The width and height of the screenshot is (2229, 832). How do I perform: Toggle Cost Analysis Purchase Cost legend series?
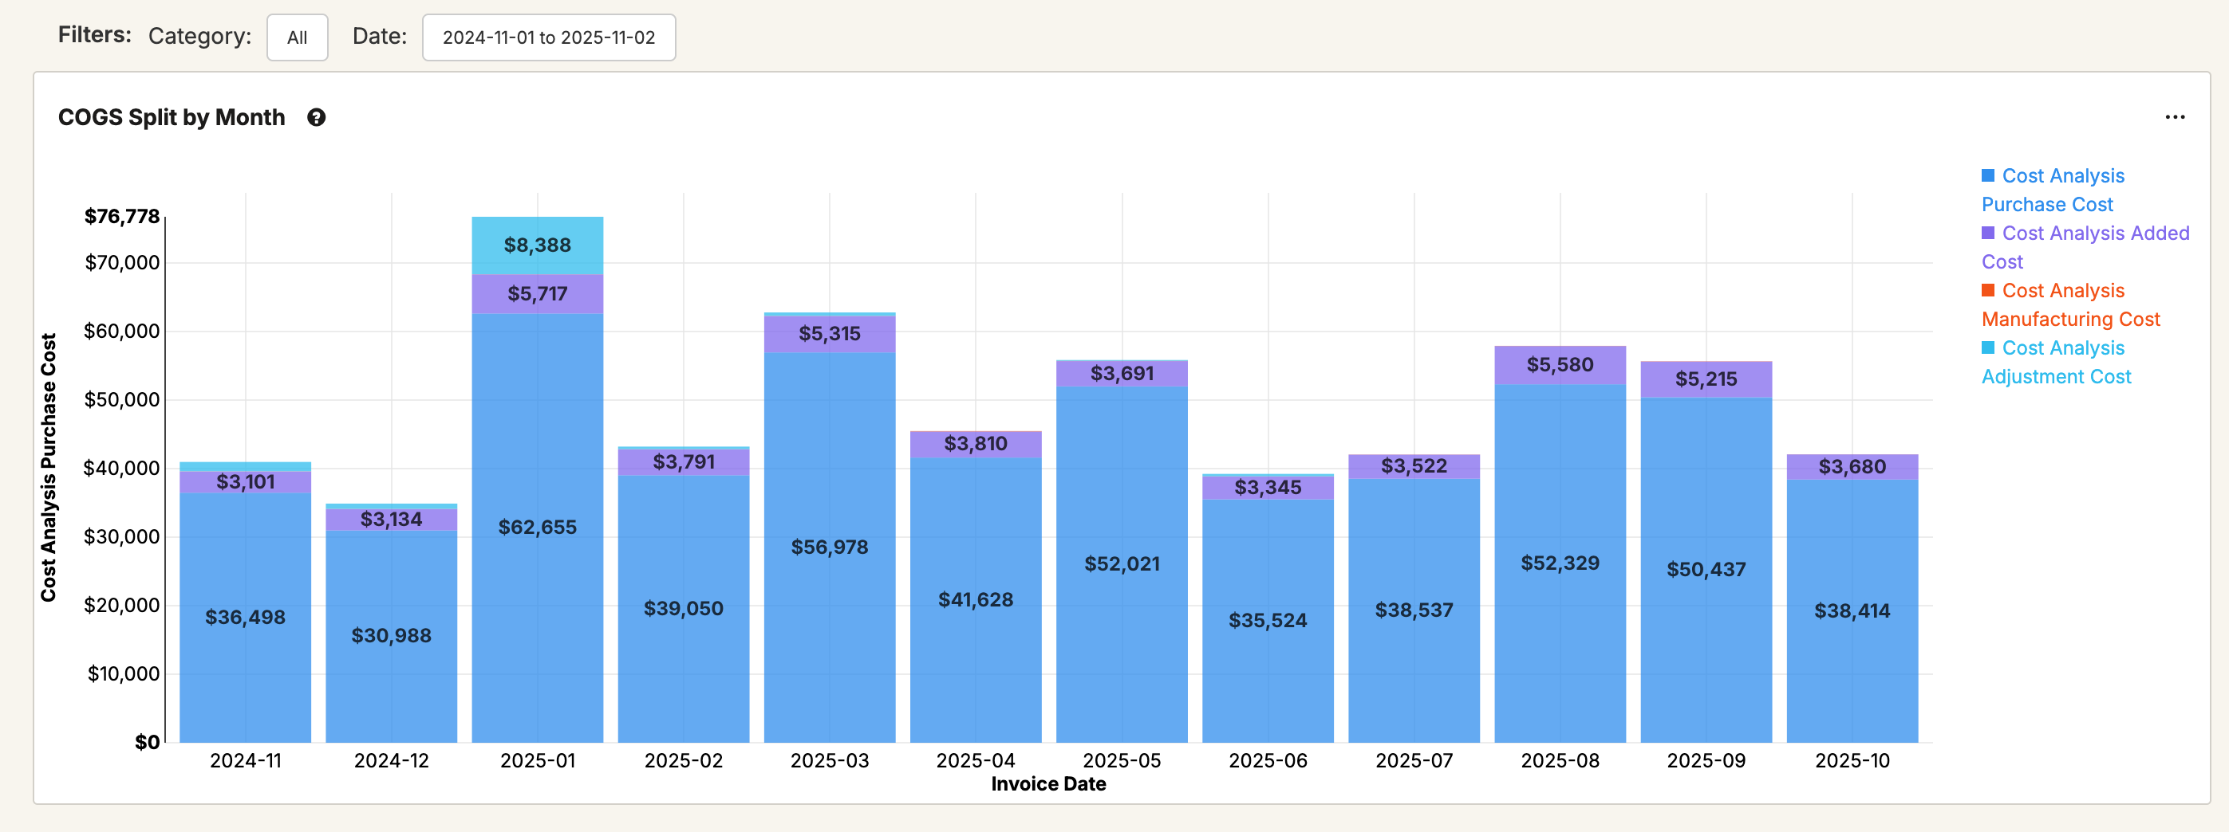coord(2062,176)
